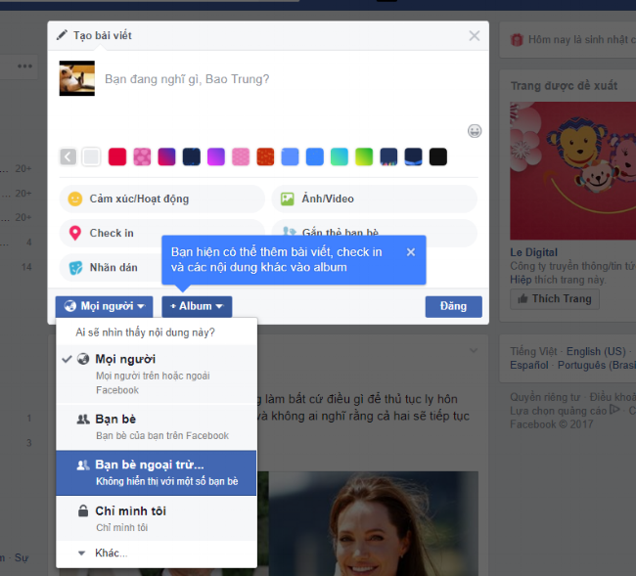Screen dimensions: 636x576
Task: Click the green Ảnh/Video picture icon
Action: click(x=287, y=199)
